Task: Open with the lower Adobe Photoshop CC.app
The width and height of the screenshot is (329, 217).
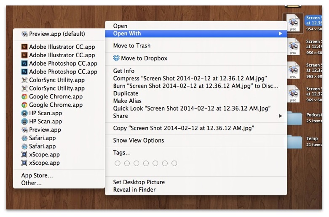Action: (x=59, y=71)
